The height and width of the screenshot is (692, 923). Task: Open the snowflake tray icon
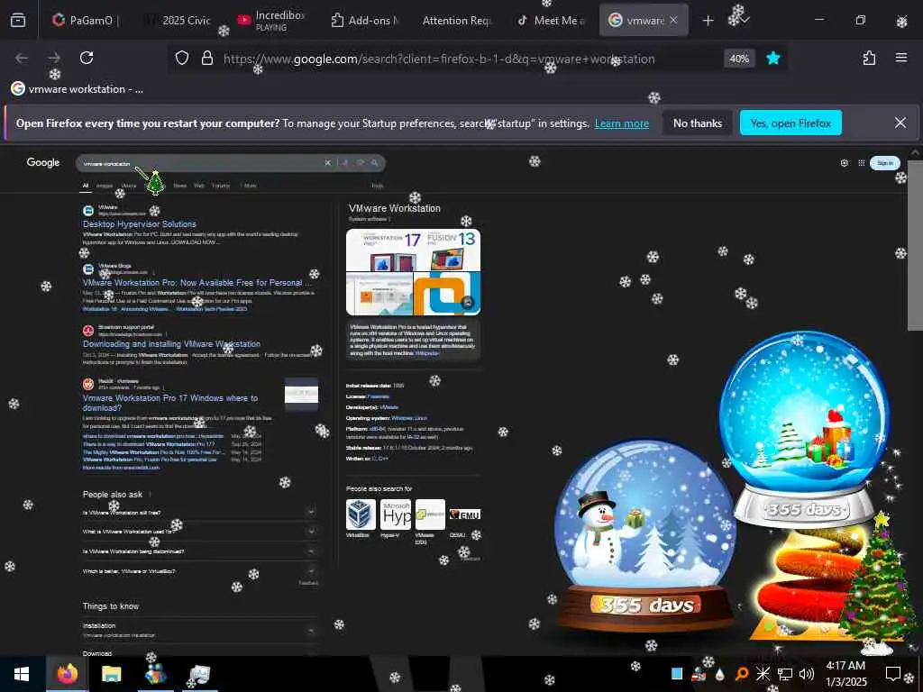click(763, 674)
